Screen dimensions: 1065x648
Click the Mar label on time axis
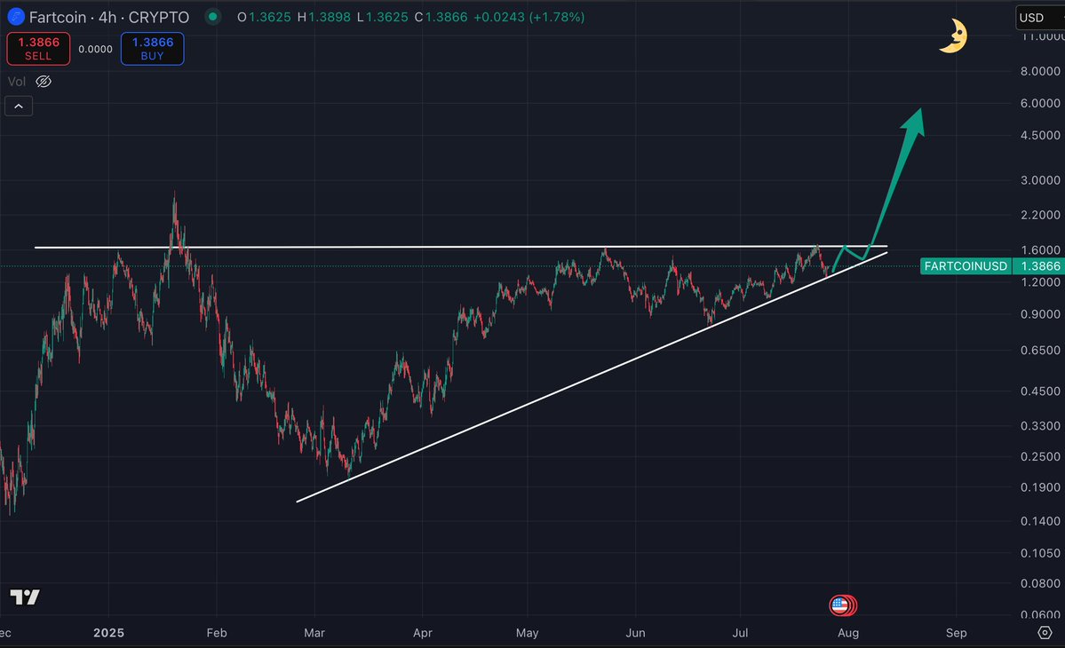314,632
